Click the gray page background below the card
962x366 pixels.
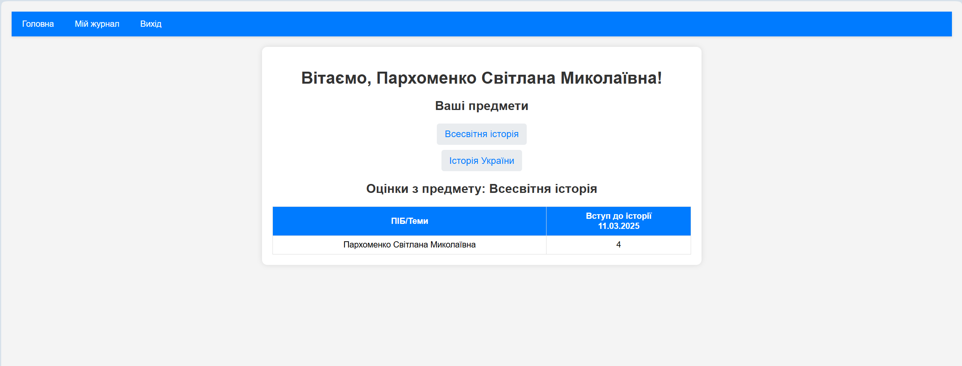click(481, 318)
